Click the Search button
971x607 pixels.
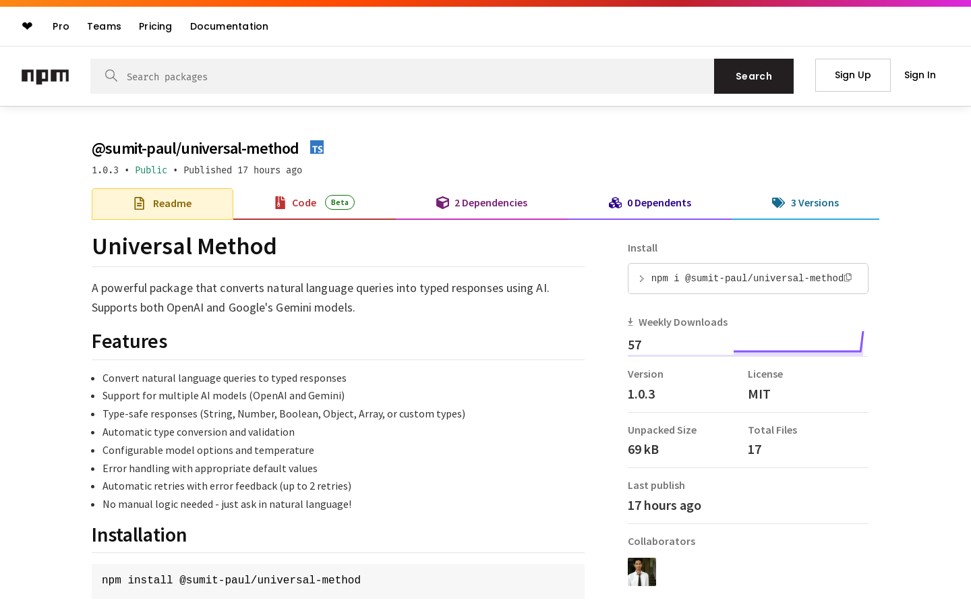[x=754, y=76]
